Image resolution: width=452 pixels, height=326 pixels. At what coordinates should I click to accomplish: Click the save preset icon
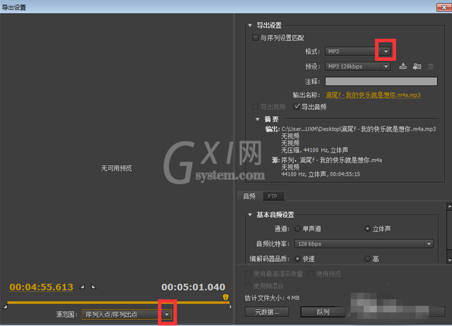click(403, 66)
